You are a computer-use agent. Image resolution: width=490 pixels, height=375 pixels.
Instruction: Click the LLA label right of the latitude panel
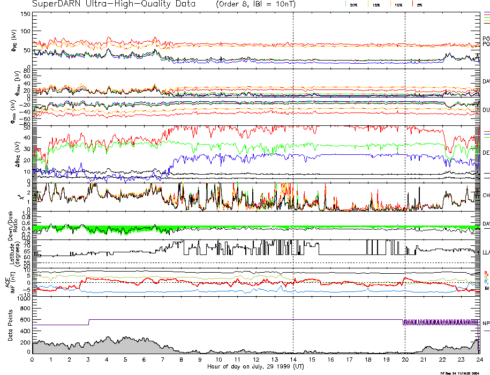pyautogui.click(x=486, y=252)
